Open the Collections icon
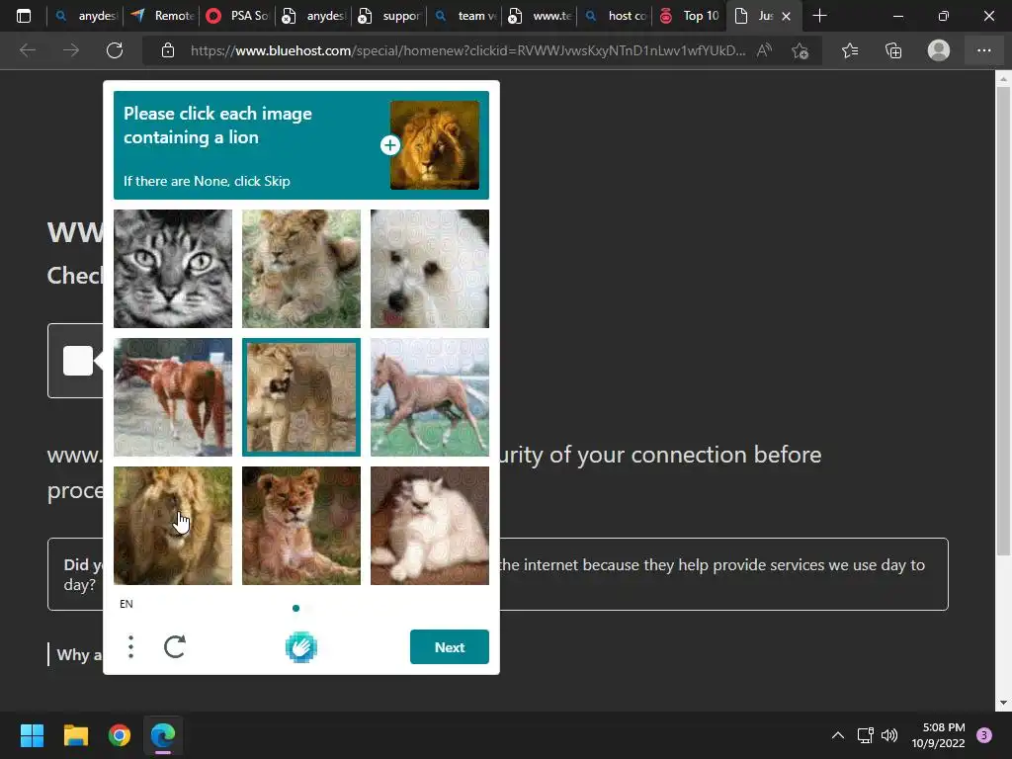Screen dimensions: 1012x759 (x=893, y=50)
